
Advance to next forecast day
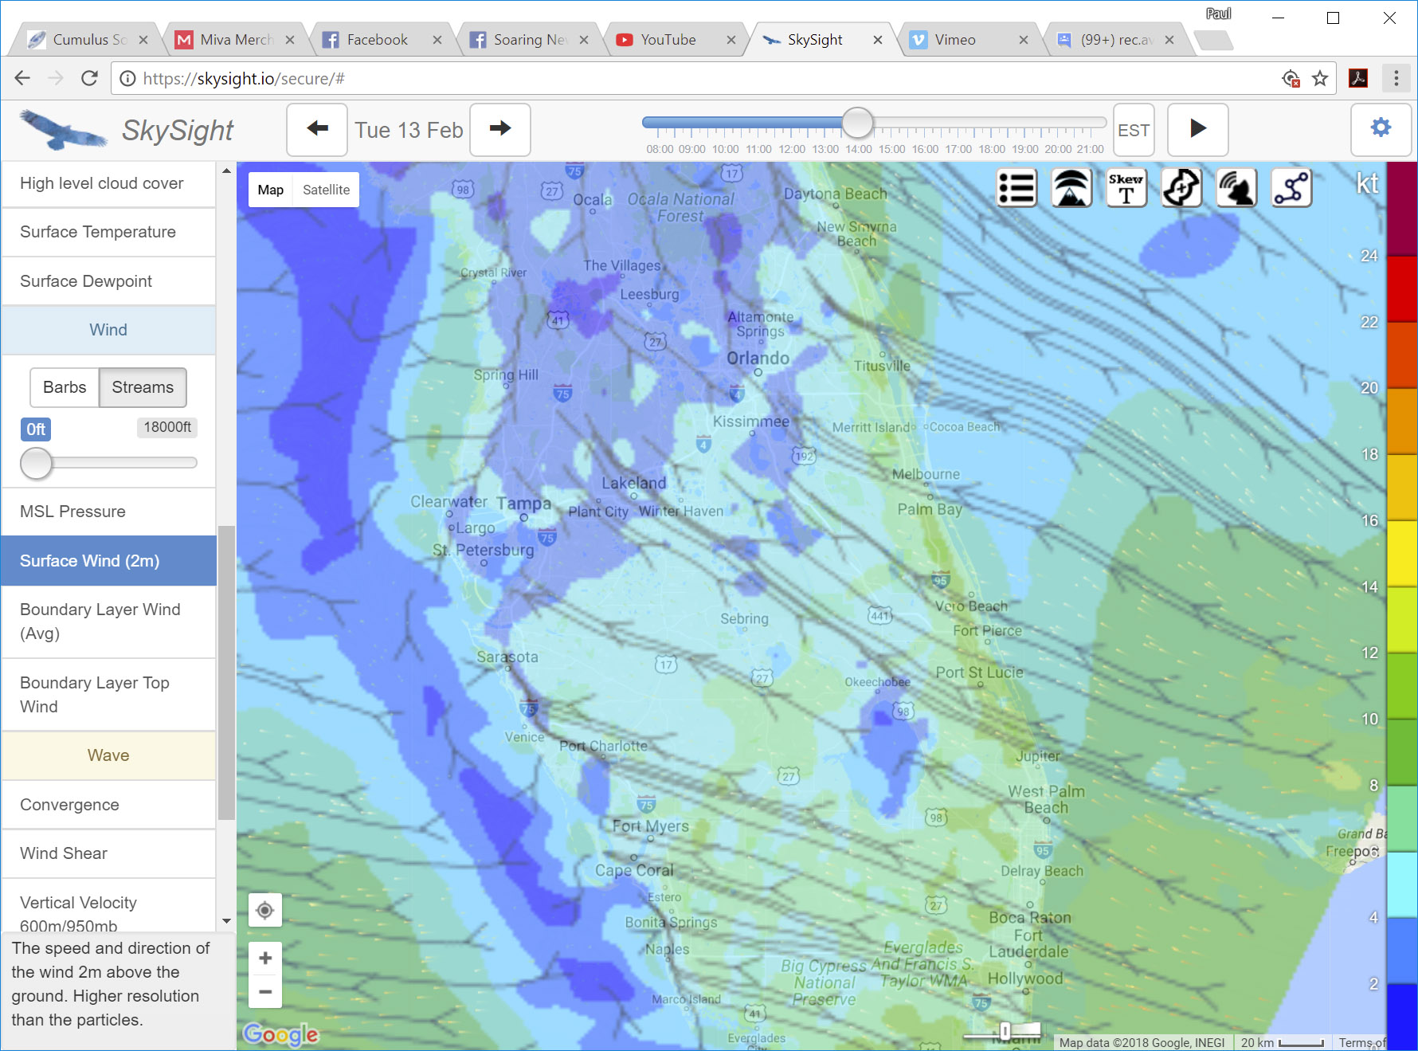point(500,129)
